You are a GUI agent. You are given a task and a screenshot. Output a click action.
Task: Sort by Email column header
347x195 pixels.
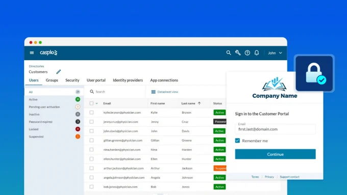pyautogui.click(x=107, y=103)
